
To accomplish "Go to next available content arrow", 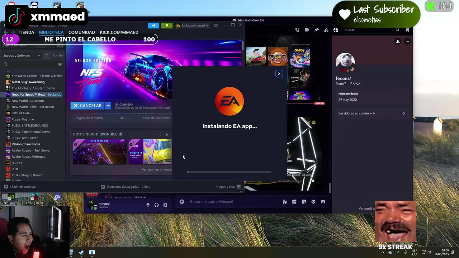I will pyautogui.click(x=166, y=134).
